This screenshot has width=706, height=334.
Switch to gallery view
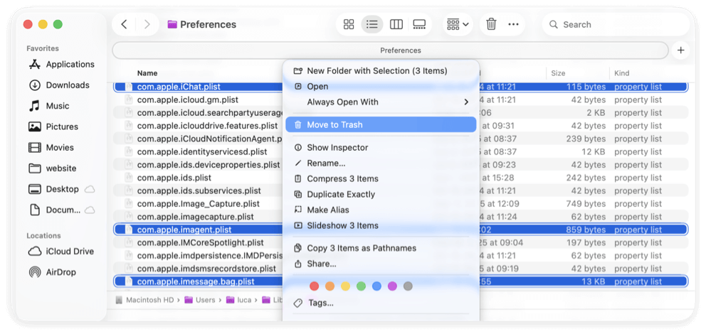tap(419, 24)
